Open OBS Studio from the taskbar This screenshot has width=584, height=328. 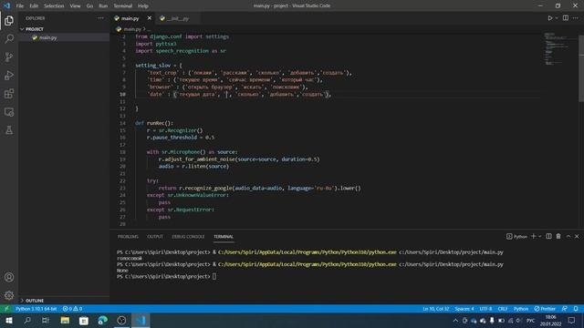(x=121, y=320)
